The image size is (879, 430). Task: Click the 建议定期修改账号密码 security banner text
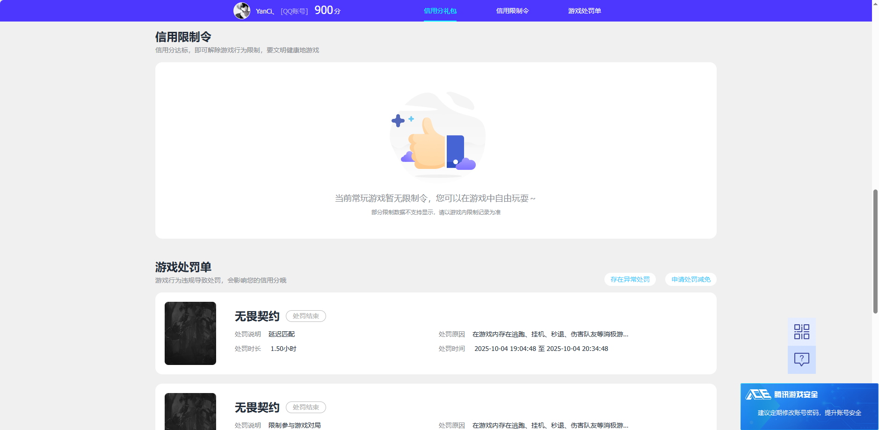809,413
